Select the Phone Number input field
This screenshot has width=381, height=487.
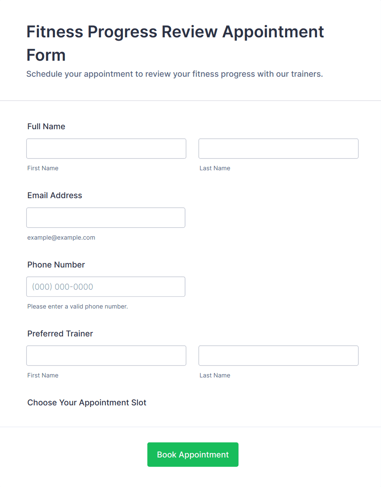tap(106, 286)
